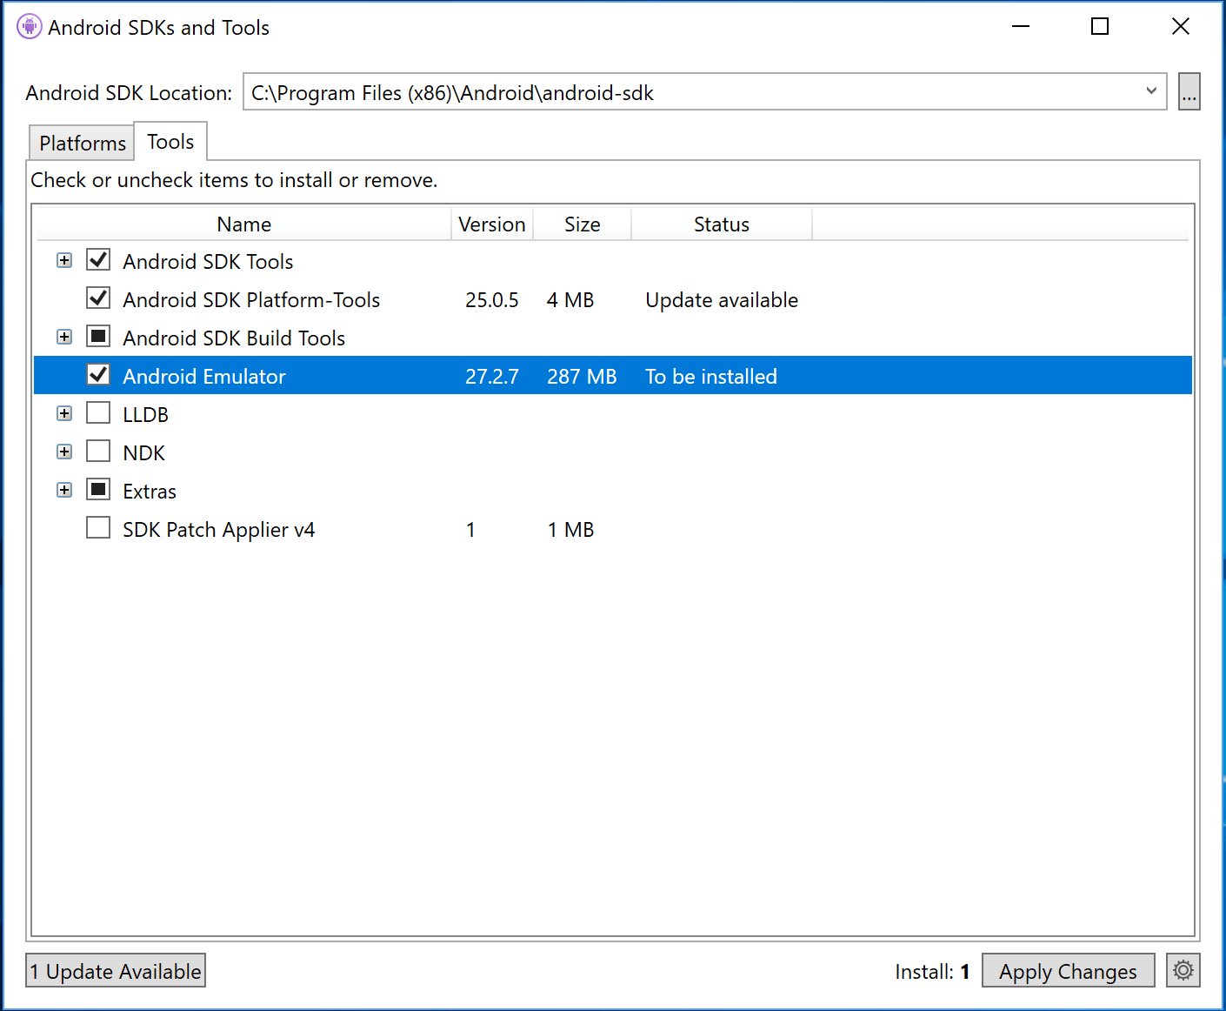This screenshot has width=1226, height=1011.
Task: Click the browse ellipsis button for SDK location
Action: [x=1189, y=91]
